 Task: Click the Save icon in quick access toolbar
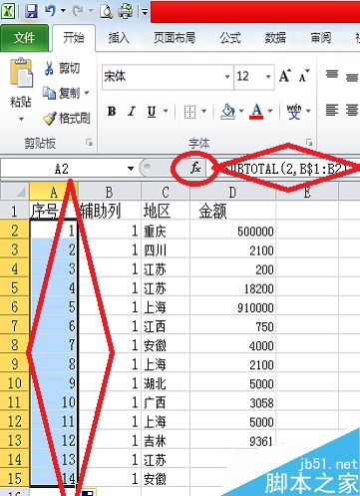click(x=32, y=11)
